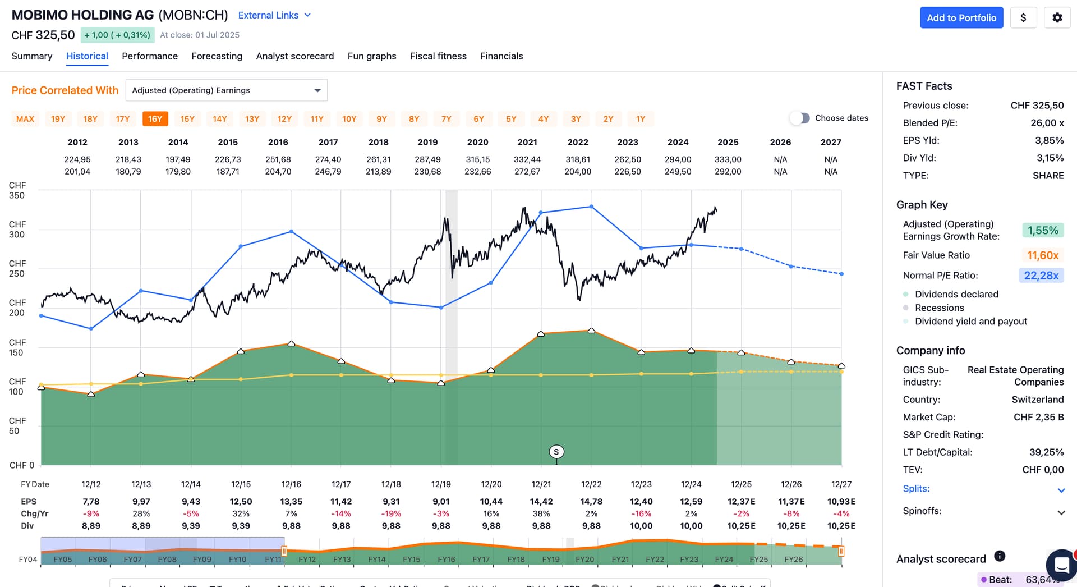
Task: Select the 19Y time range
Action: (58, 119)
